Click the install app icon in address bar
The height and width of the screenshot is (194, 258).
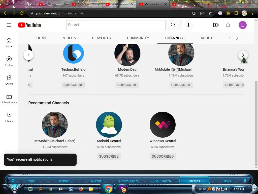[x=194, y=13]
